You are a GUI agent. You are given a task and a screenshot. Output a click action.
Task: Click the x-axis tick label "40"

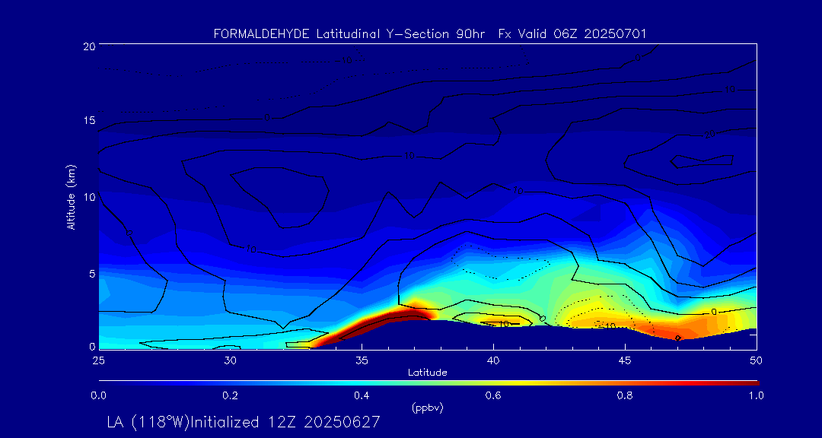(x=492, y=360)
